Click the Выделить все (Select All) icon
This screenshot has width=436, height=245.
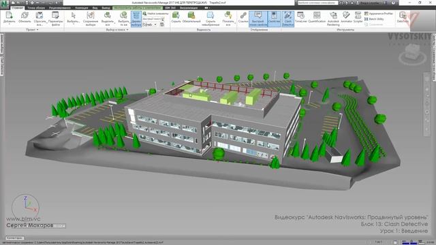[x=108, y=15]
